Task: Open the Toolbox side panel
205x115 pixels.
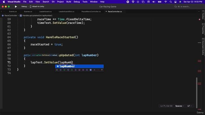Action: click(x=203, y=15)
